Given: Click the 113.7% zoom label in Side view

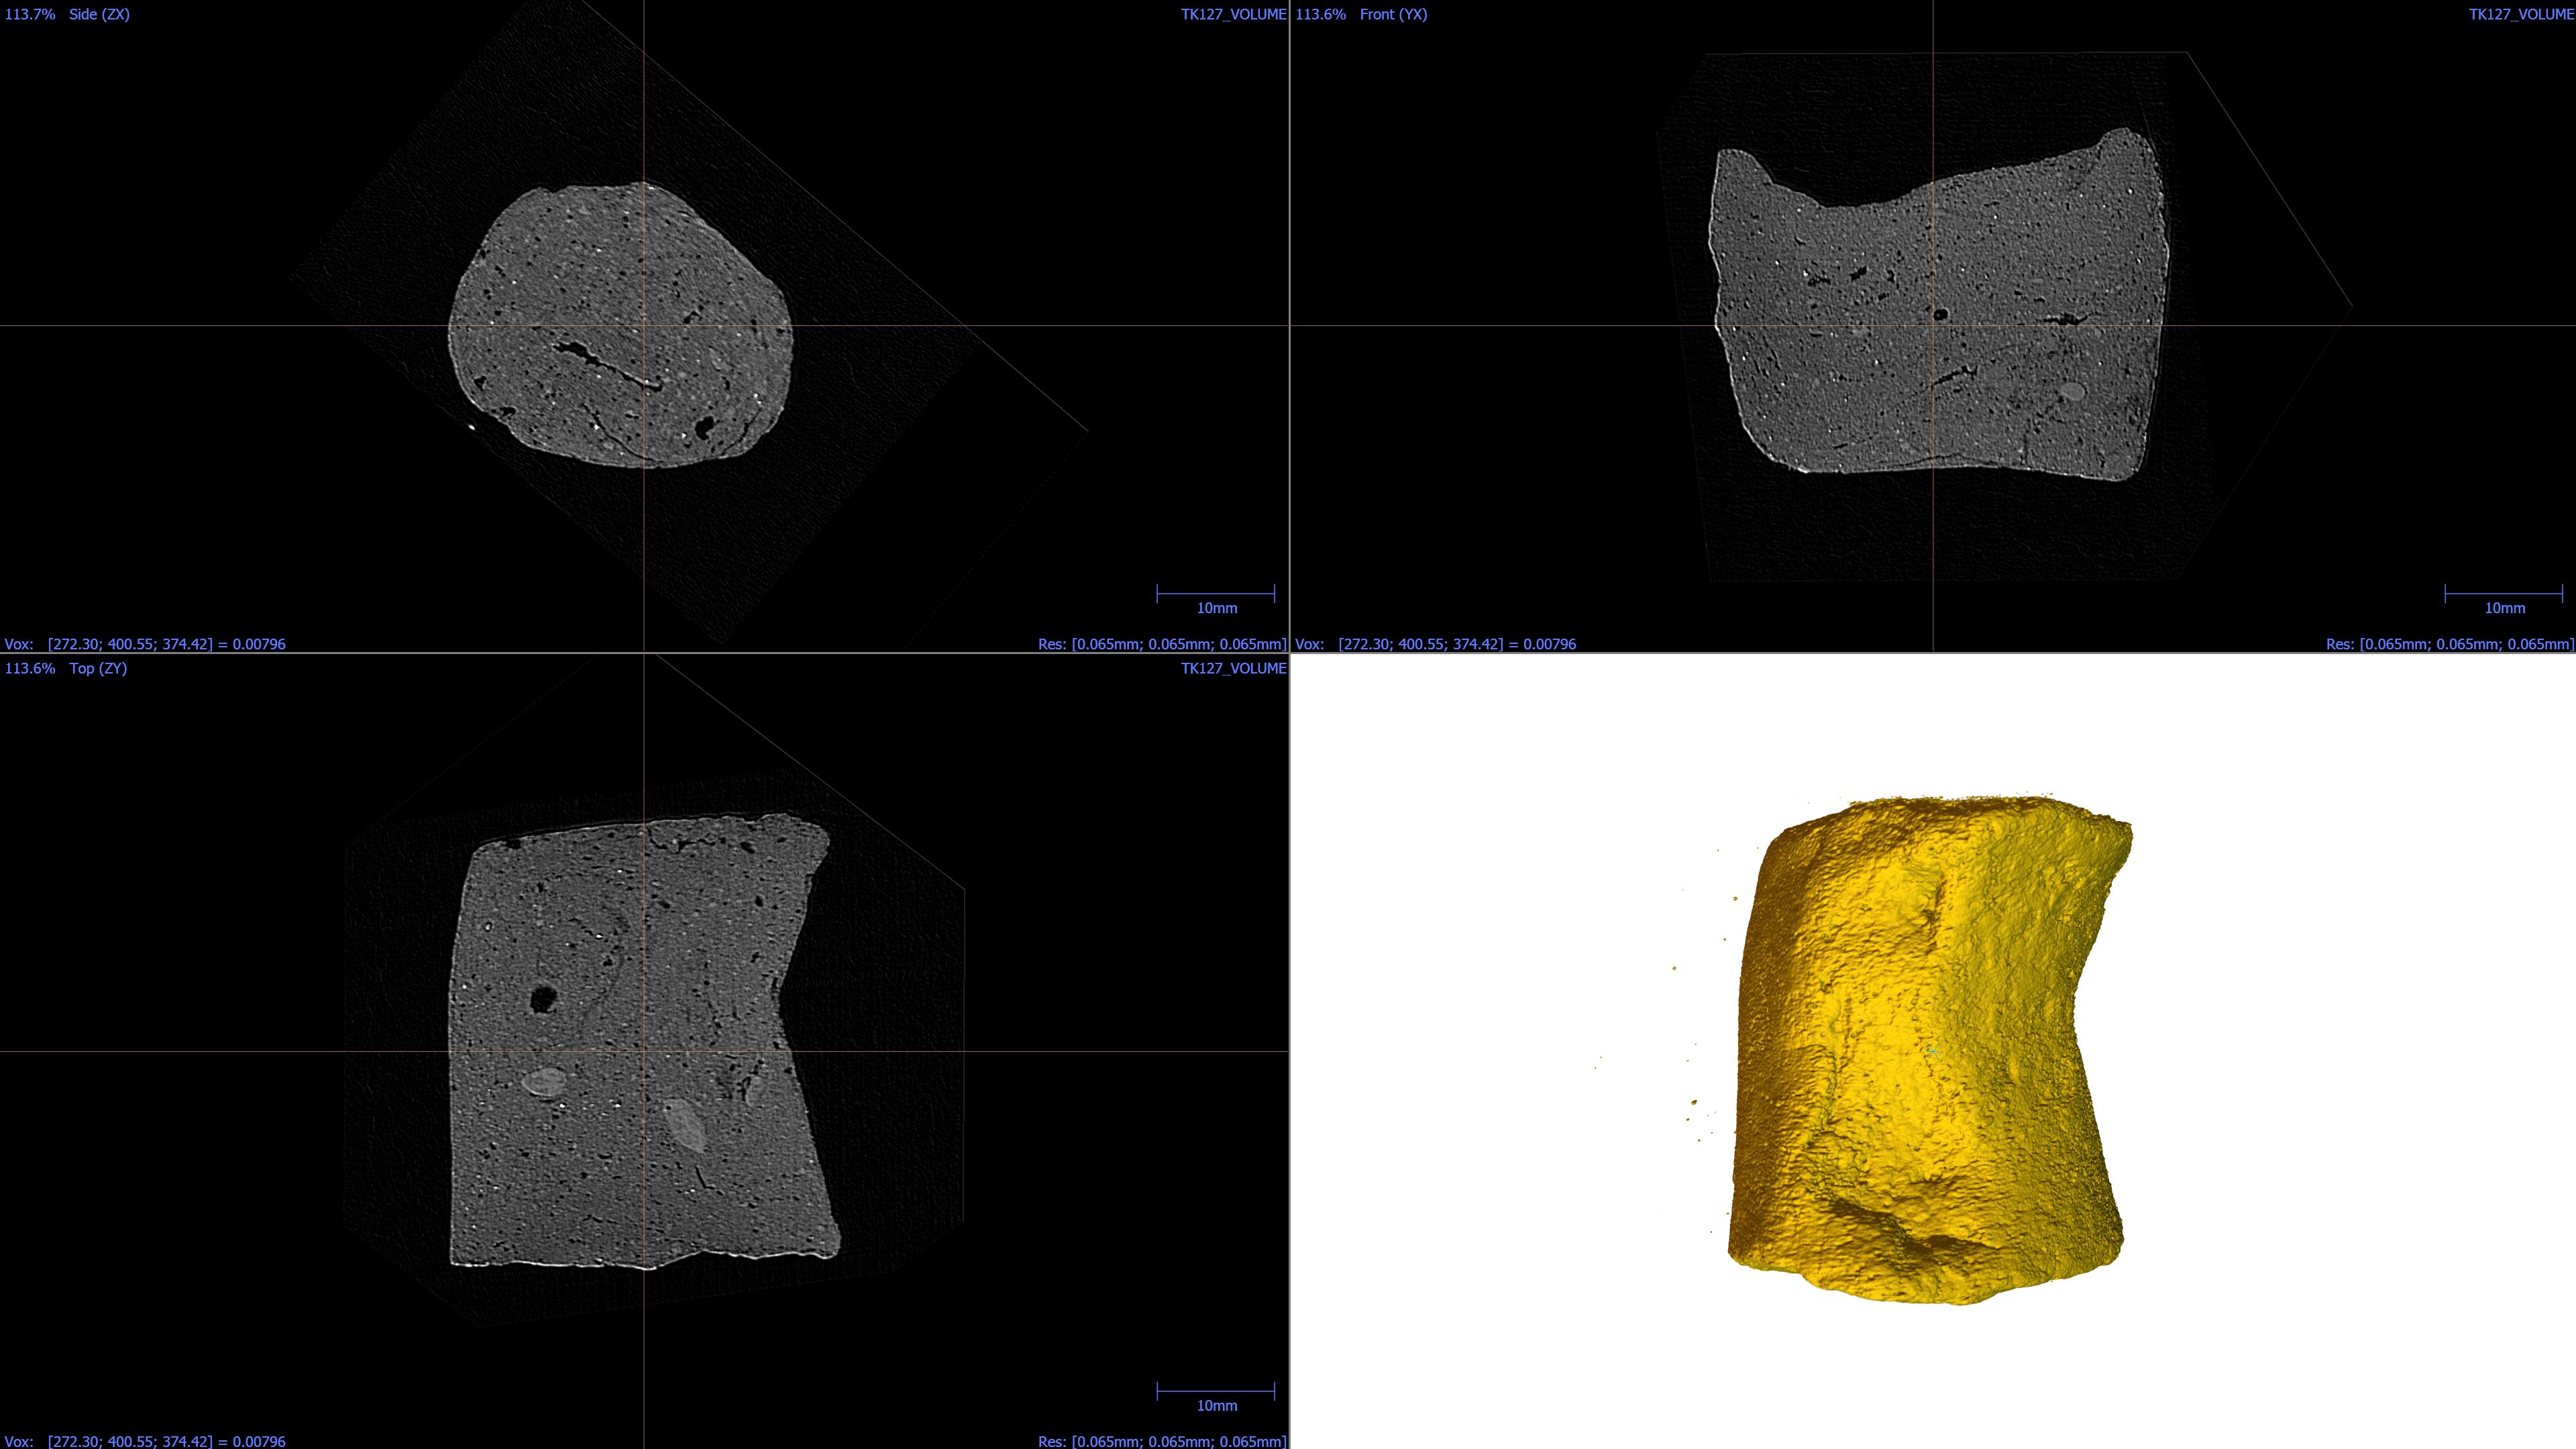Looking at the screenshot, I should pos(30,14).
